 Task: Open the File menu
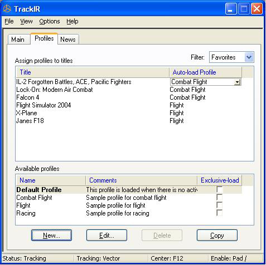9,21
